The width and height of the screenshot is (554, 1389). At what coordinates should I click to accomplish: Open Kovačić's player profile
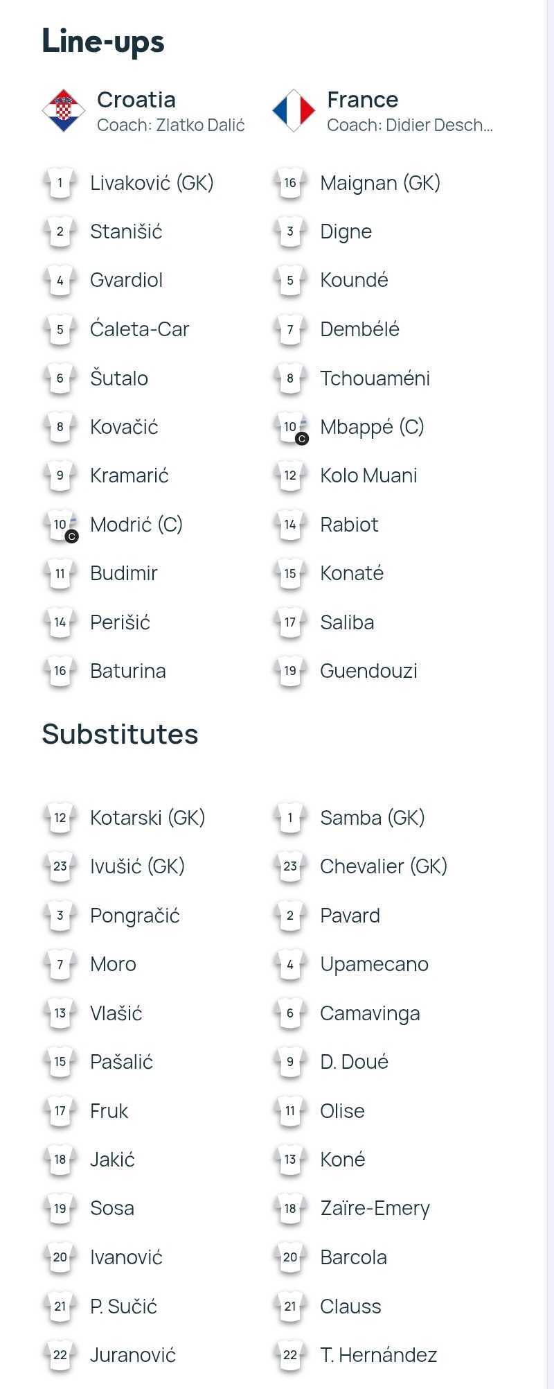124,427
